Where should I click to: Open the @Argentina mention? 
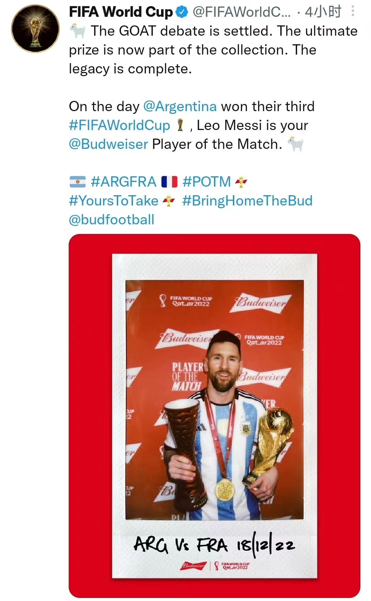click(x=180, y=106)
